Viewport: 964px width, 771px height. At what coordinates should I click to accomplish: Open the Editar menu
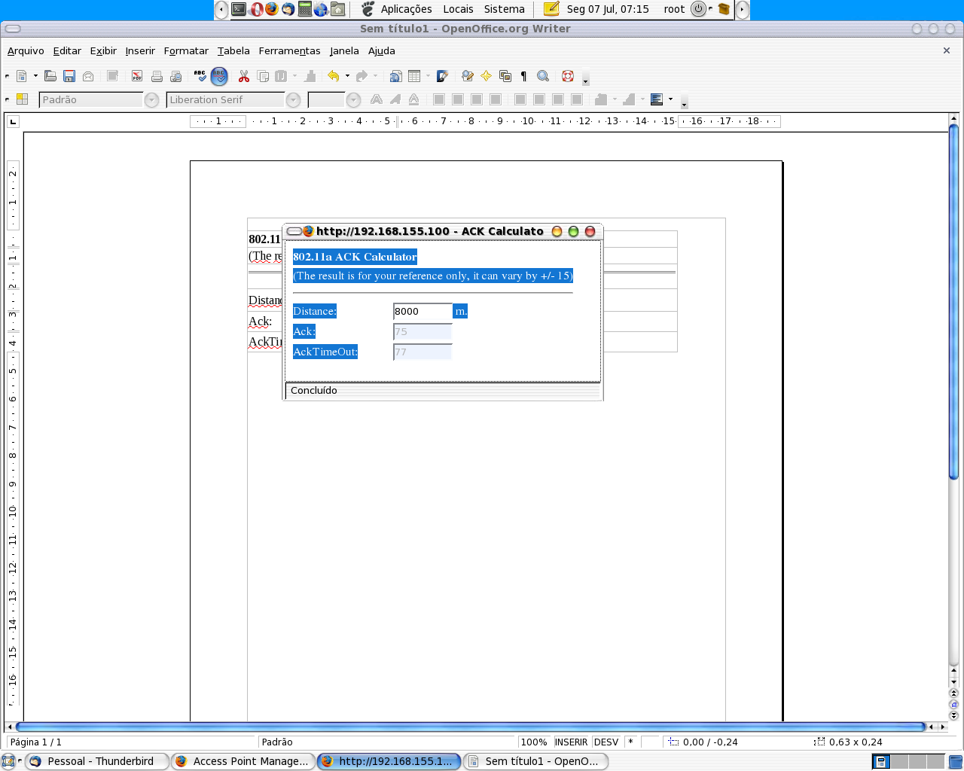point(67,51)
